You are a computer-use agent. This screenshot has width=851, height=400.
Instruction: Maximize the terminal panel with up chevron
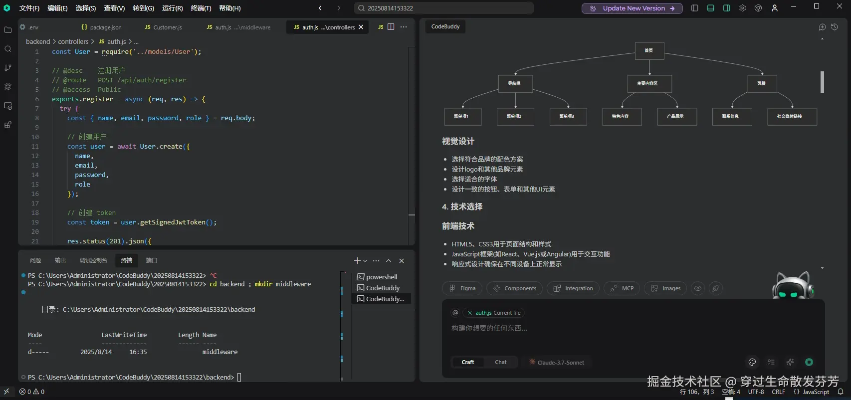pos(389,261)
